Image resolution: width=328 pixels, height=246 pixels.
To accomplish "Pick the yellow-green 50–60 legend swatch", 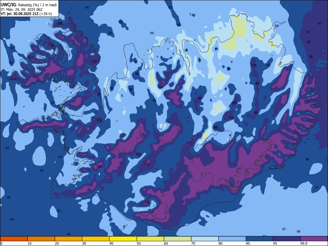I will point(150,239).
